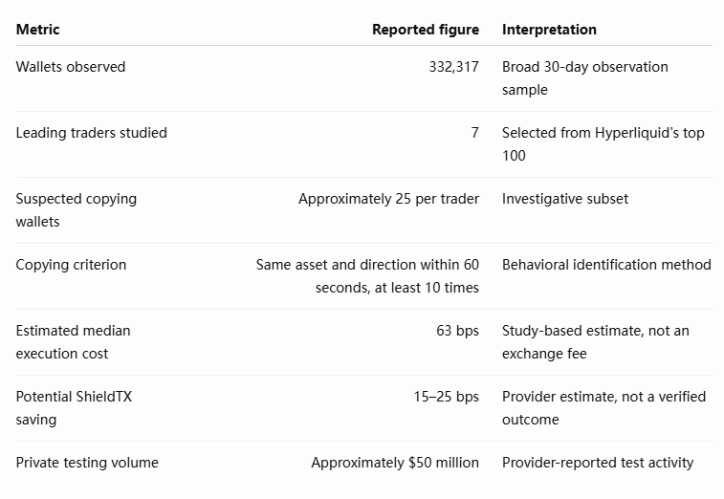724x499 pixels.
Task: Click the 63 bps value
Action: click(x=457, y=331)
